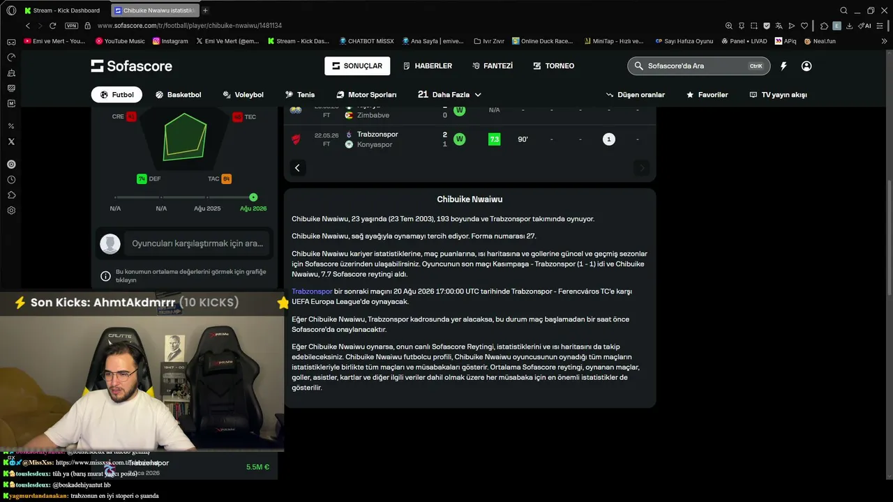Open the YouTube Music bookmark
Screen dimensions: 893x502
click(x=119, y=41)
